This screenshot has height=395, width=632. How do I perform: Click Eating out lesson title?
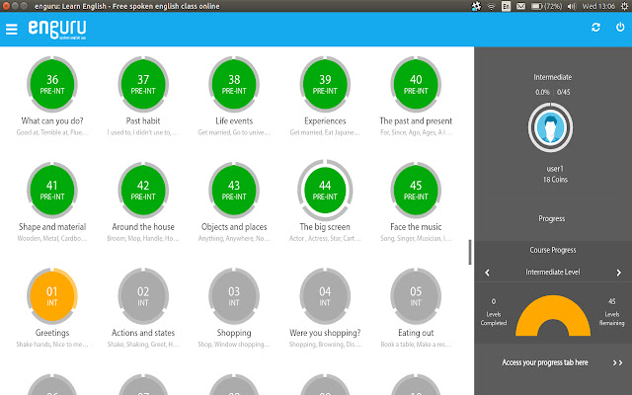coord(416,333)
